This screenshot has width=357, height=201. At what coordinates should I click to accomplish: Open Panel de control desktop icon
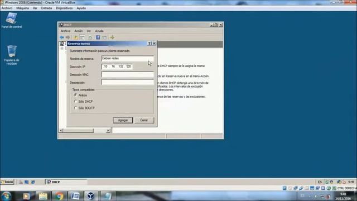(11, 21)
